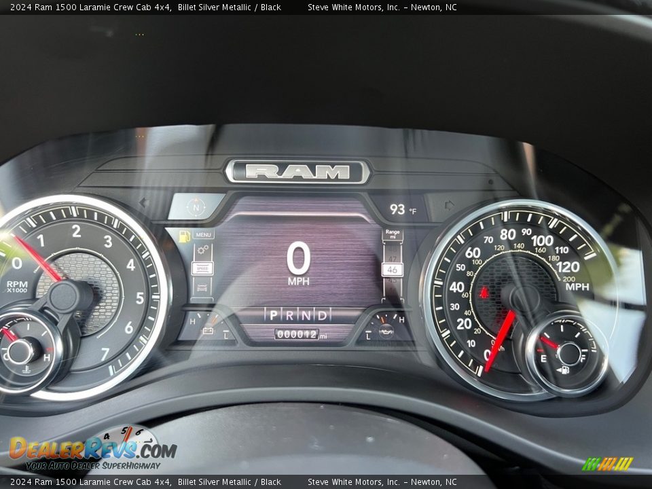Select the vehicle info icon below SPEED
Screen dimensions: 652x489
(x=202, y=287)
